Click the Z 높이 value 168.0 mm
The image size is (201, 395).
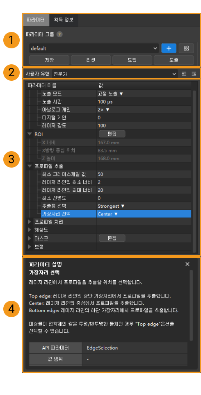[x=108, y=159]
